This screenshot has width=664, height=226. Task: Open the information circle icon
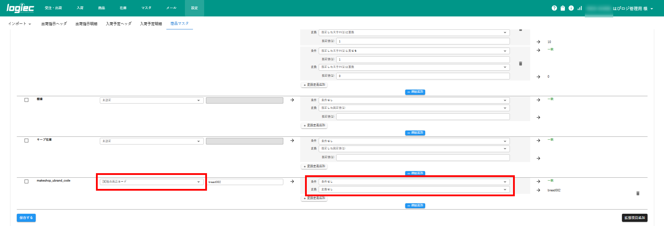[571, 8]
